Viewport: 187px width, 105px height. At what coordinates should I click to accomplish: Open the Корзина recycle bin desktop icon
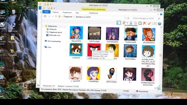tap(13, 13)
